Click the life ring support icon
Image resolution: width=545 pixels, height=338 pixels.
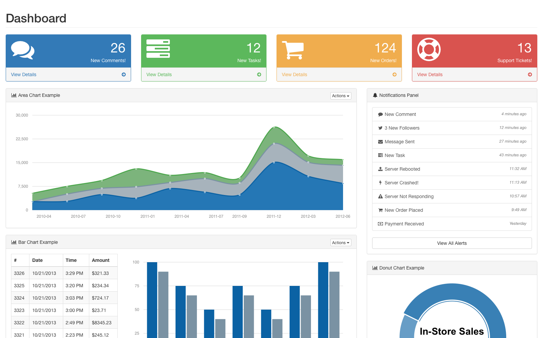coord(429,49)
